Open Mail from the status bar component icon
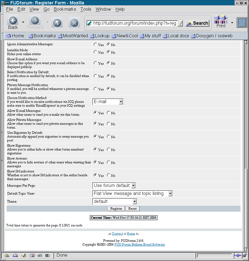Viewport: 249px width, 261px height. coord(15,255)
